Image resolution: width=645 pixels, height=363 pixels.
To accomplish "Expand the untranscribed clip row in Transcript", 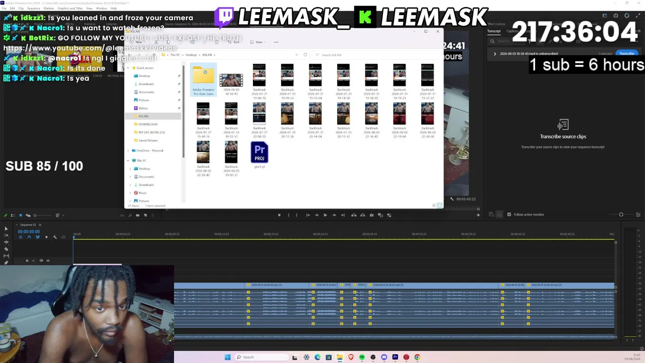I will [x=495, y=53].
